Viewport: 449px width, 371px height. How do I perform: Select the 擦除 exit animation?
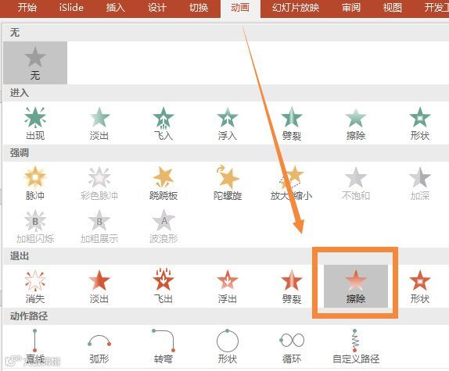[356, 286]
